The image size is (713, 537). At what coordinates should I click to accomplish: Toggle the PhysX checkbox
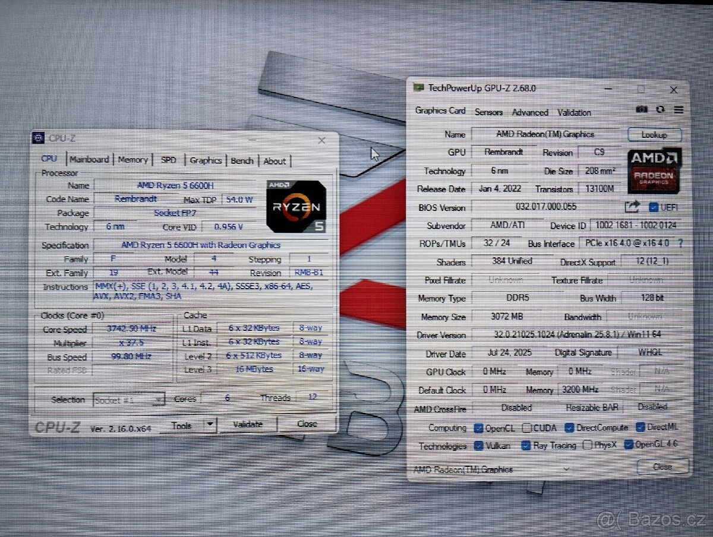(588, 444)
